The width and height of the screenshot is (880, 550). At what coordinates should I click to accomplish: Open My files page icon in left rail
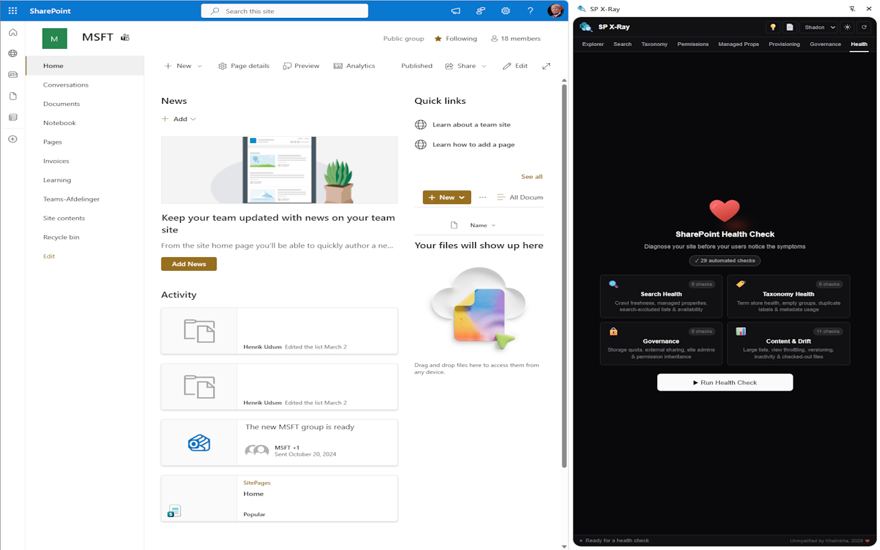(12, 96)
